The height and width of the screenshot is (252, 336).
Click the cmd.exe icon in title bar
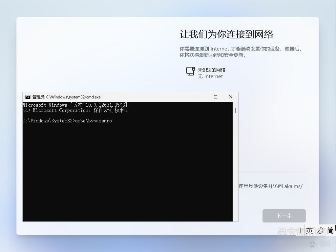click(x=28, y=97)
